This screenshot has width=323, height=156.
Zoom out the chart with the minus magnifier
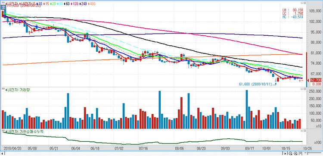290,153
